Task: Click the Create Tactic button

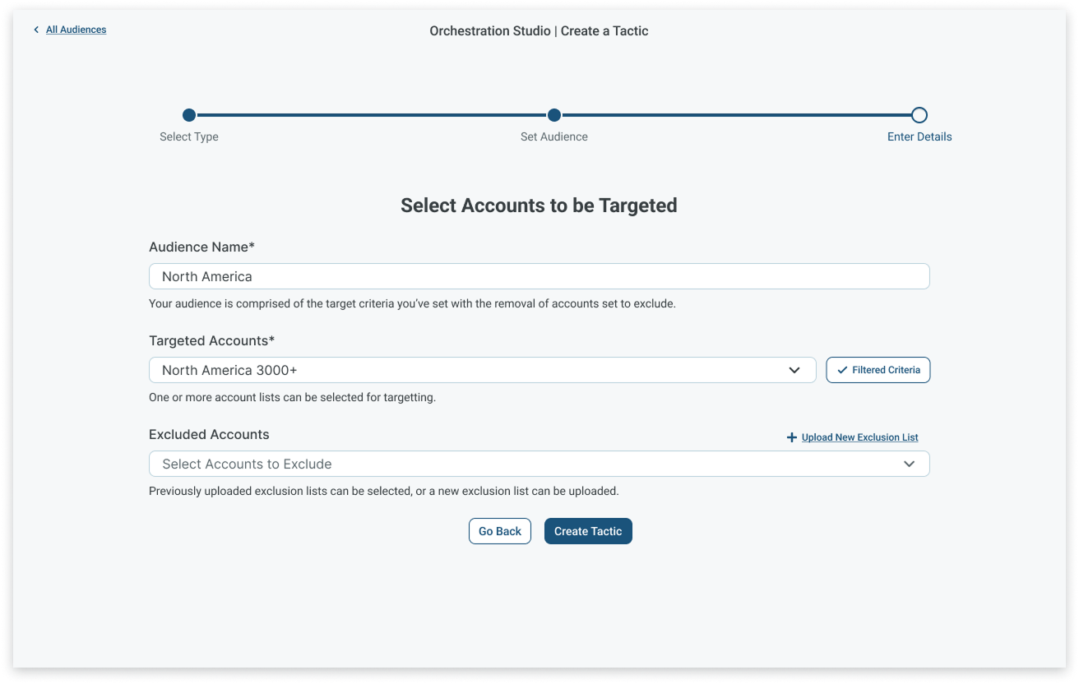Action: coord(588,531)
